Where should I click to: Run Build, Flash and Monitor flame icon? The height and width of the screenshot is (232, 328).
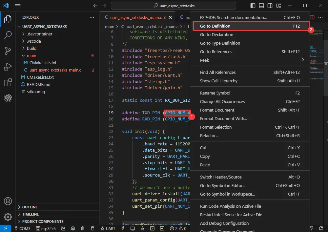click(x=142, y=228)
